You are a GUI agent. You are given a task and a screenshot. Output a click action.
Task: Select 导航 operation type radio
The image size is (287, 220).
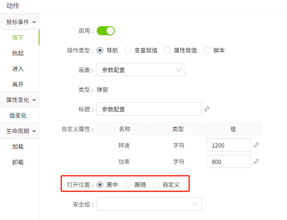(x=100, y=50)
